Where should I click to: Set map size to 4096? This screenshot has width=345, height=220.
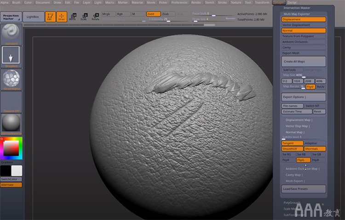[x=320, y=81]
